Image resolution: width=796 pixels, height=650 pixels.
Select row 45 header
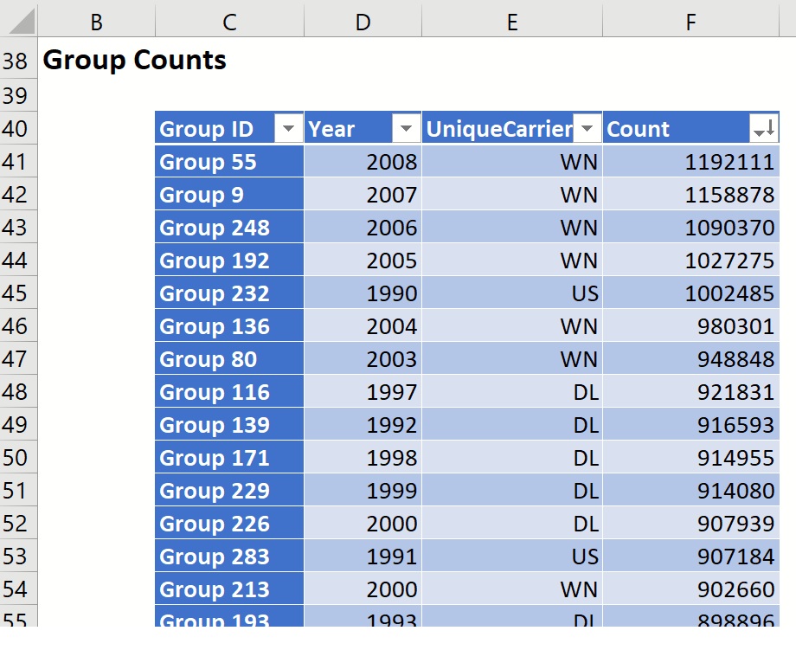point(16,293)
